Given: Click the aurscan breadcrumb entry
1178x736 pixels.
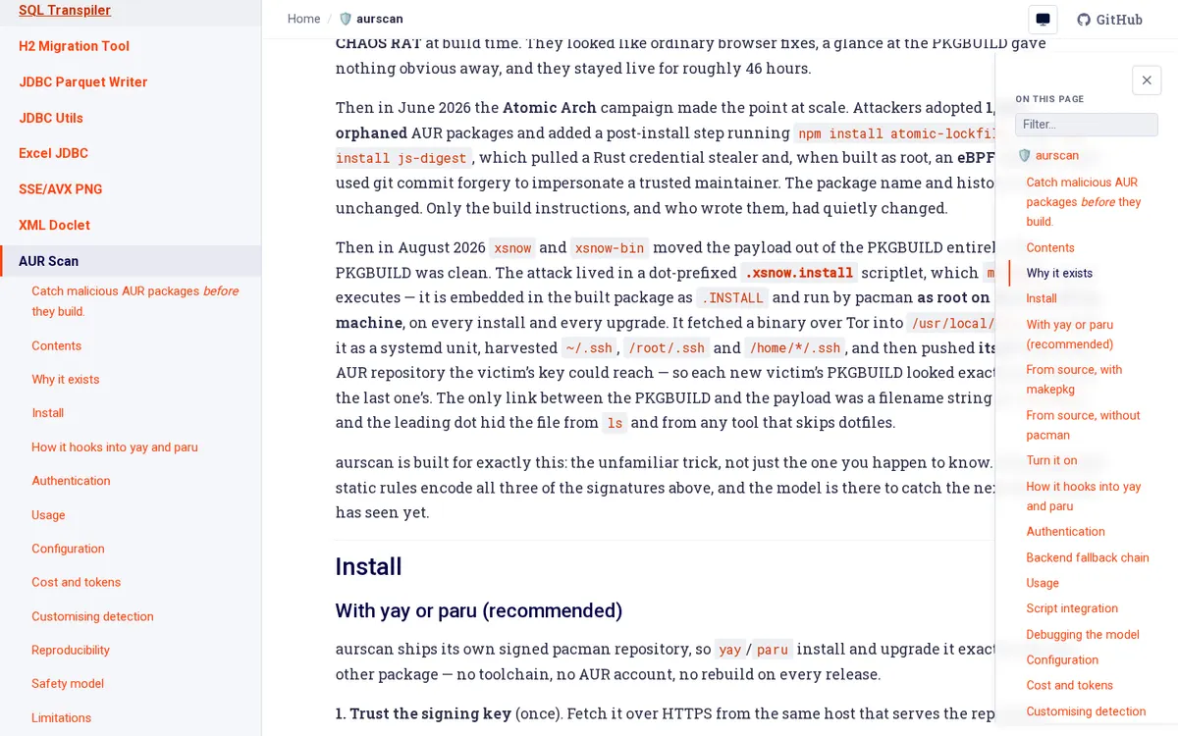Looking at the screenshot, I should pyautogui.click(x=371, y=19).
